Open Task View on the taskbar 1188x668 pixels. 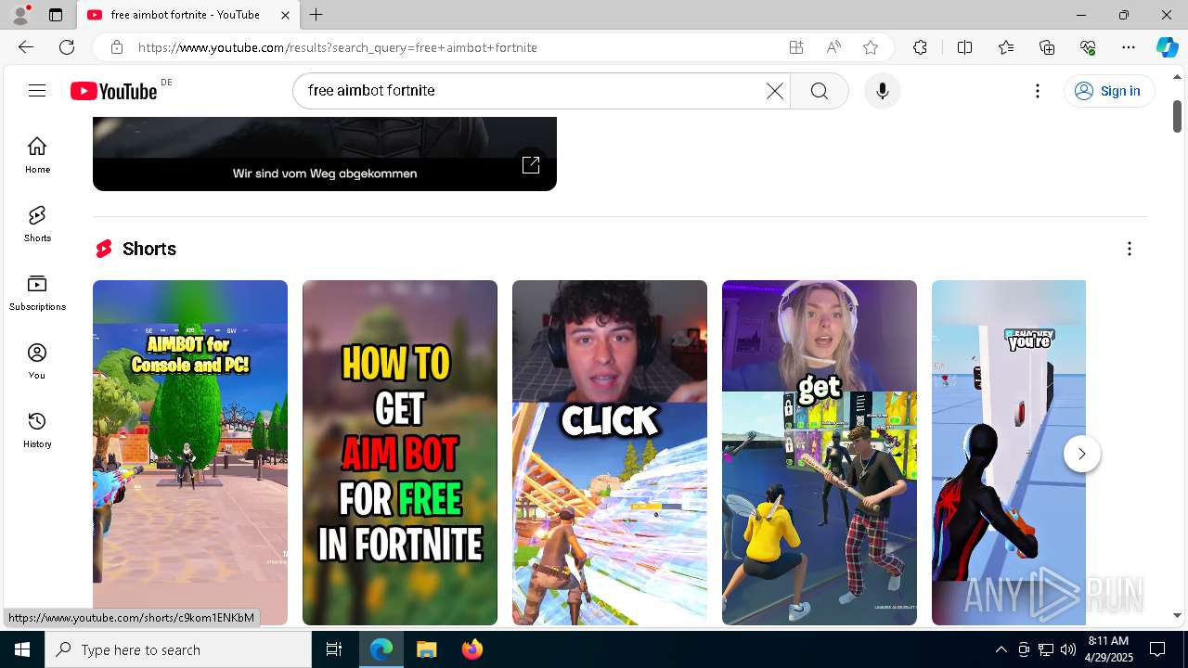pos(334,650)
